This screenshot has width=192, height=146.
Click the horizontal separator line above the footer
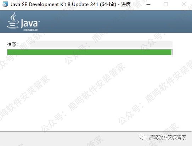click(96, 132)
